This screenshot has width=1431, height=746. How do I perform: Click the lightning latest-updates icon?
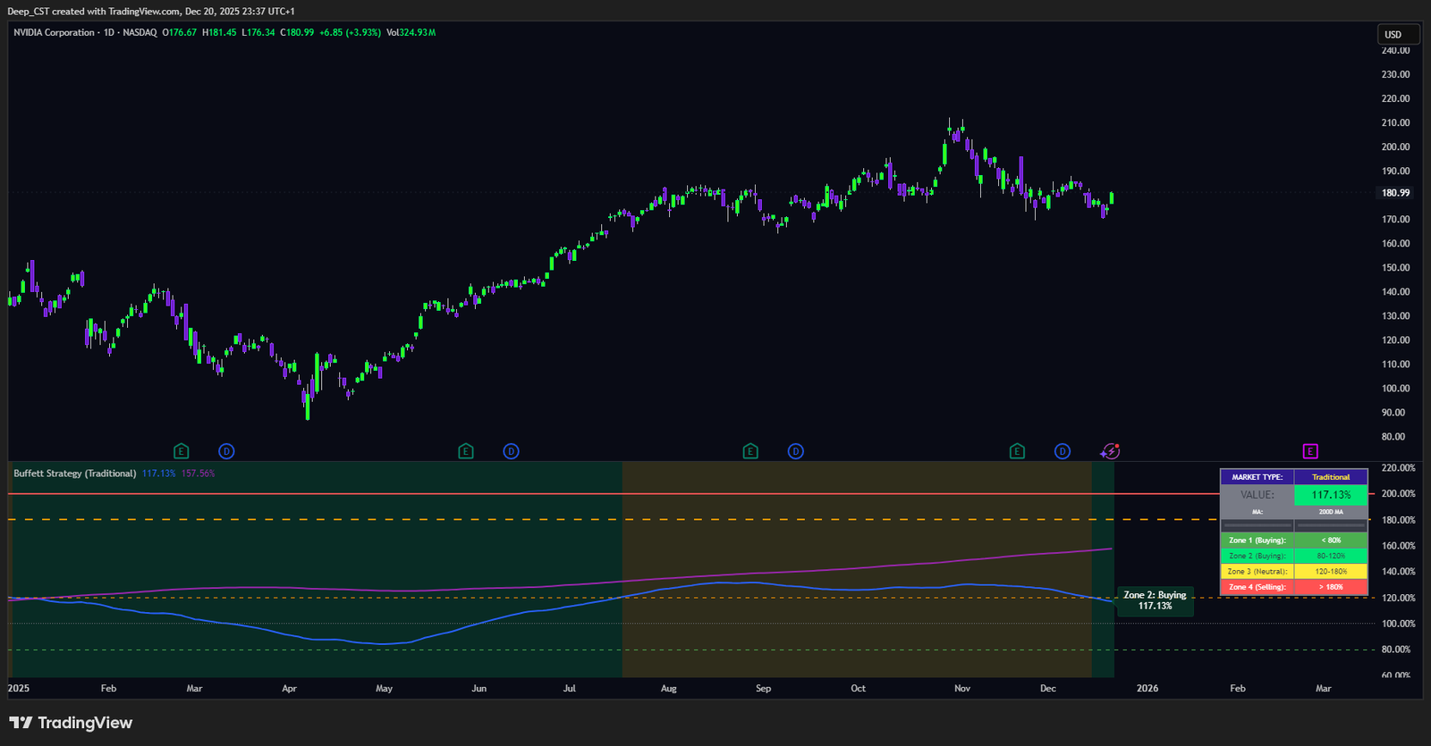(1111, 451)
